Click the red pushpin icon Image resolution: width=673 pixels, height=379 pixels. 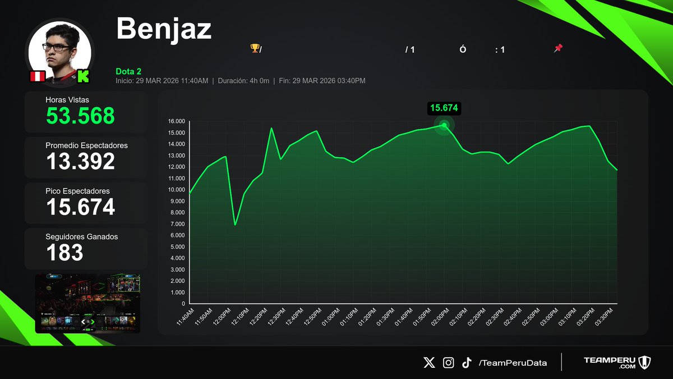coord(557,49)
